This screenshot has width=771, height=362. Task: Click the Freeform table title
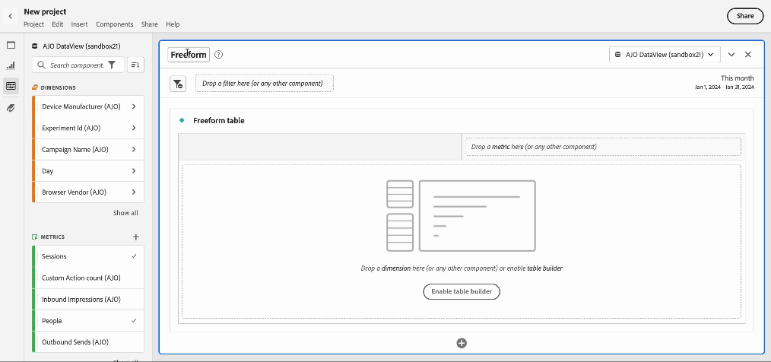[219, 120]
